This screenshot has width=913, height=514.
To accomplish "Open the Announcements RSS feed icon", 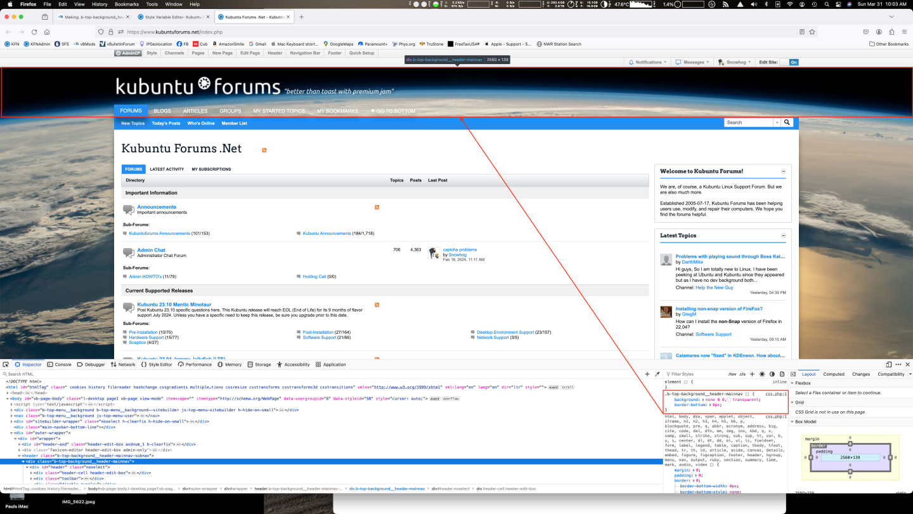I will tap(377, 207).
